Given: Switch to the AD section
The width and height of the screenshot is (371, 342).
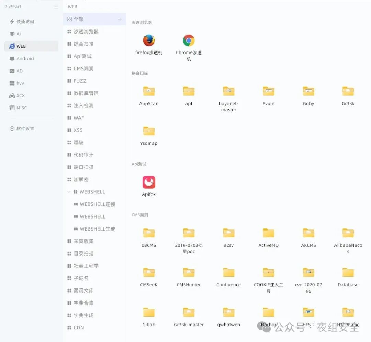Looking at the screenshot, I should coord(31,71).
